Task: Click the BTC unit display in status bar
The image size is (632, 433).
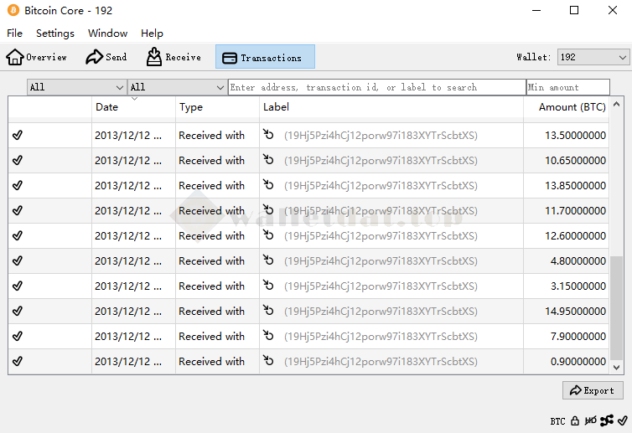Action: click(557, 420)
